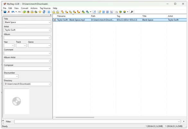This screenshot has width=188, height=129.
Task: Click the Select all files icon
Action: coord(49,12)
